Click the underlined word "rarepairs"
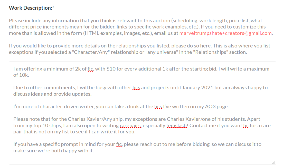Screen dimensions: 283x167 (130, 125)
